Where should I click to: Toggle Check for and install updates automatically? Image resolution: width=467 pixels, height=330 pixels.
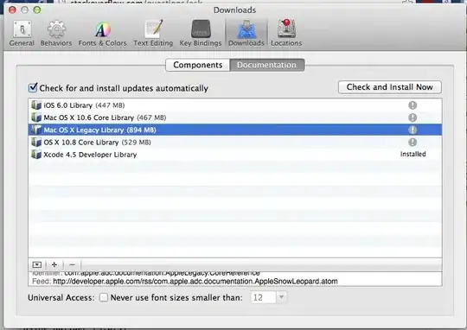coord(33,88)
